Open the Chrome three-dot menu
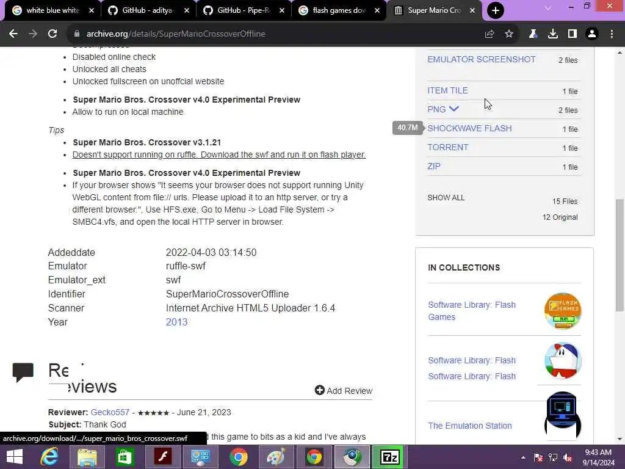The width and height of the screenshot is (625, 469). coord(612,34)
